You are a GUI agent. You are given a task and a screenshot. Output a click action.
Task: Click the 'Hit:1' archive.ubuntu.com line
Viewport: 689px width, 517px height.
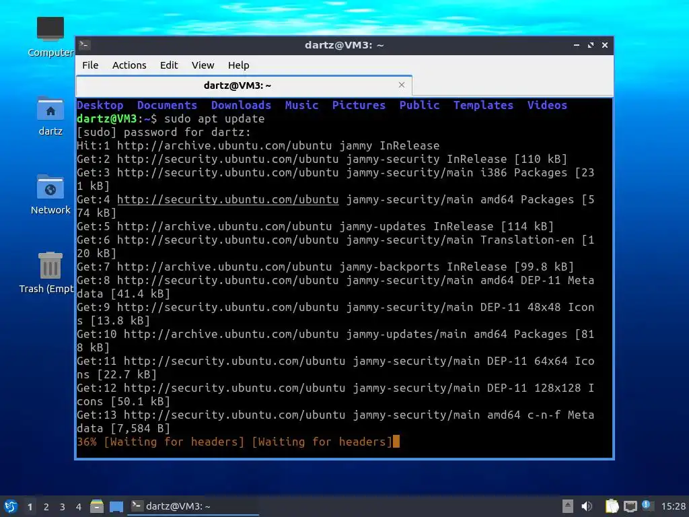(x=258, y=145)
